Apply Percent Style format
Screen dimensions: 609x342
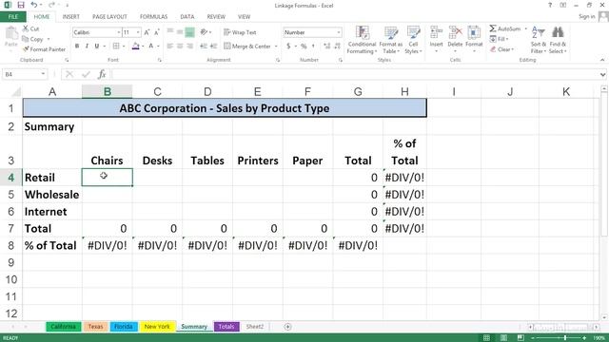[304, 47]
